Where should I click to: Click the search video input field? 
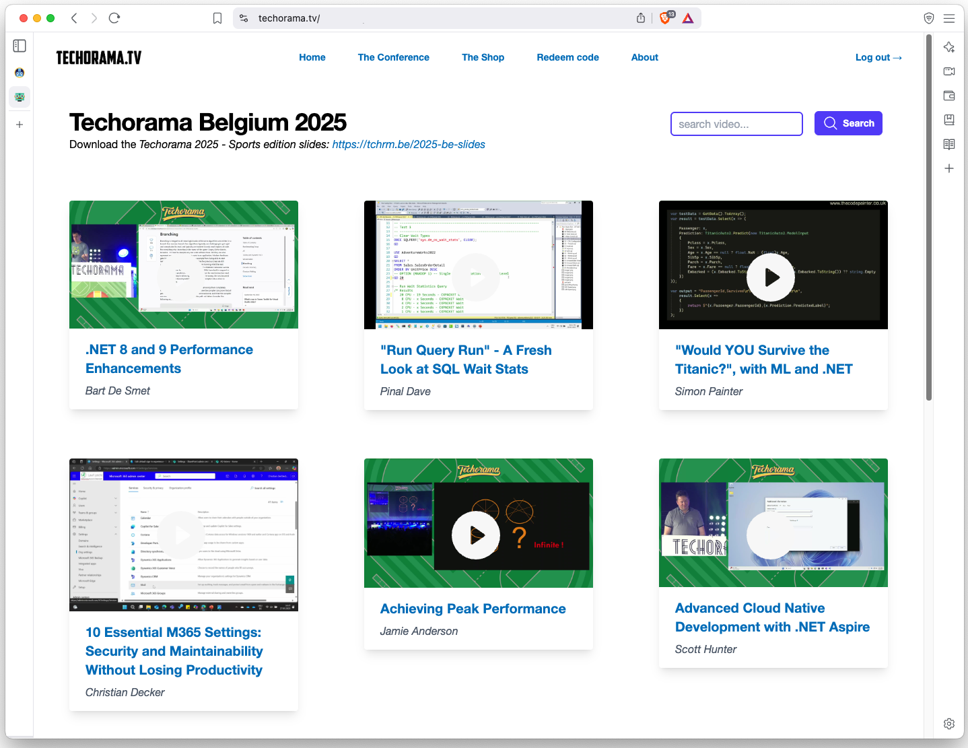[736, 124]
